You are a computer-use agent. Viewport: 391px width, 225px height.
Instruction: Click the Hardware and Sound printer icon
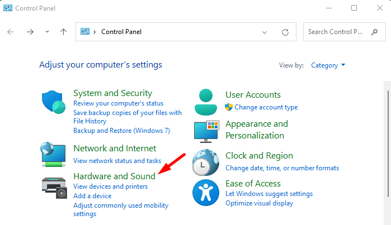[x=54, y=186]
